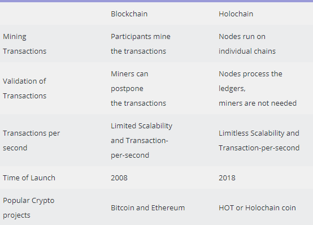The height and width of the screenshot is (225, 313).
Task: Click the 2018 launch year cell
Action: pos(227,178)
